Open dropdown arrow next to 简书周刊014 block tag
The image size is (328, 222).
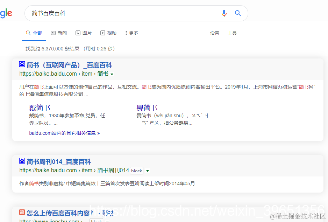[148, 171]
